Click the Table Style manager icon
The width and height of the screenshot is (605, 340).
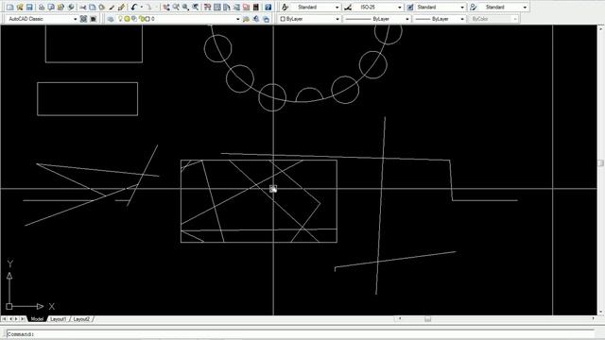(409, 8)
